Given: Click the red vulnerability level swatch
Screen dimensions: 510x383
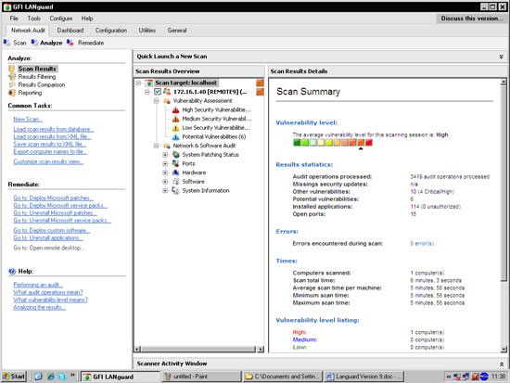Looking at the screenshot, I should tap(369, 143).
